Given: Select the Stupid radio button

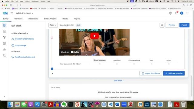Looking at the screenshot, I should 169,64.
